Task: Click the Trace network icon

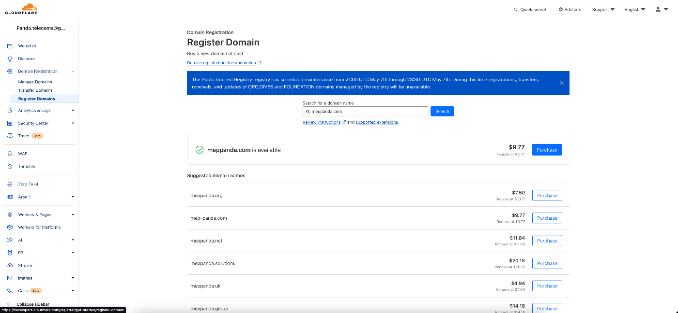Action: click(x=10, y=136)
